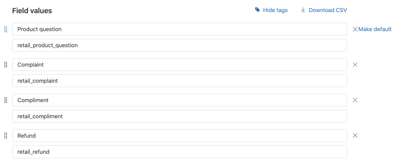Viewport: 407px width, 160px height.
Task: Click the retail_compliment tag input
Action: pyautogui.click(x=179, y=116)
